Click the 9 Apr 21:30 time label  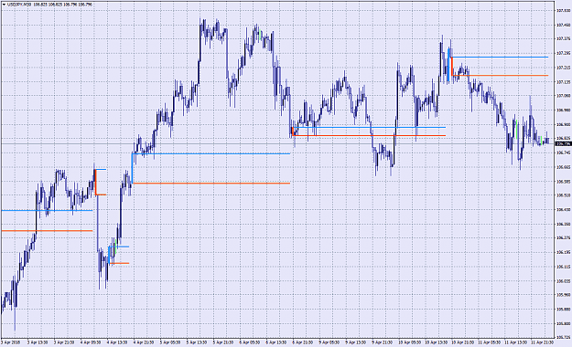[x=383, y=342]
